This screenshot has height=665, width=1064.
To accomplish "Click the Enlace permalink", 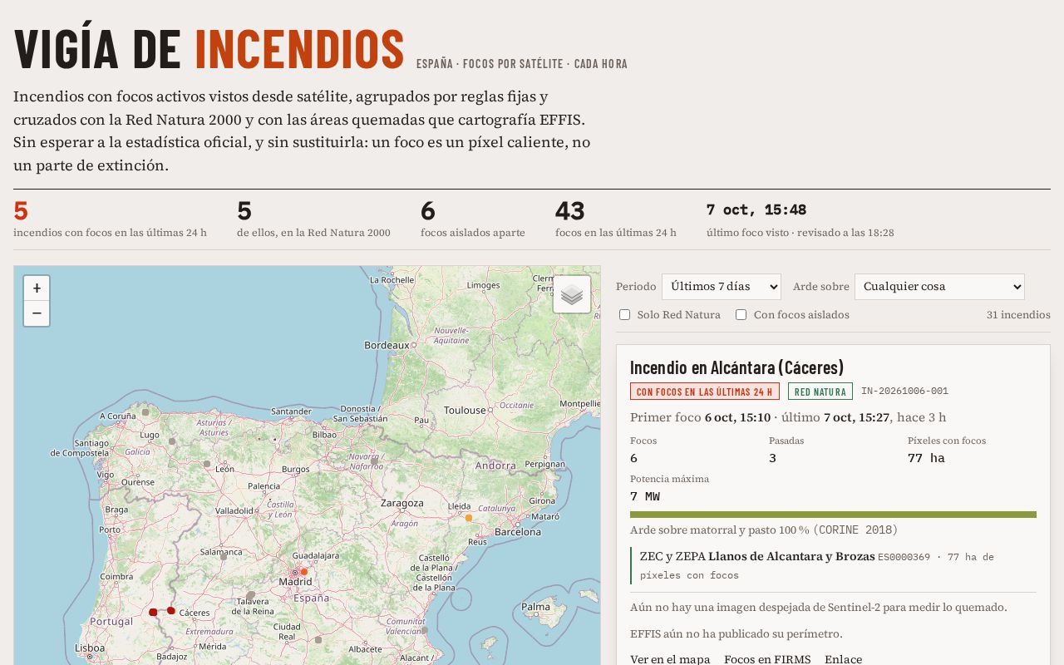I will (843, 659).
